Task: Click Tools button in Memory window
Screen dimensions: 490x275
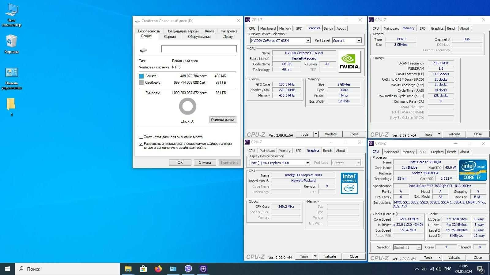Action: [x=428, y=134]
